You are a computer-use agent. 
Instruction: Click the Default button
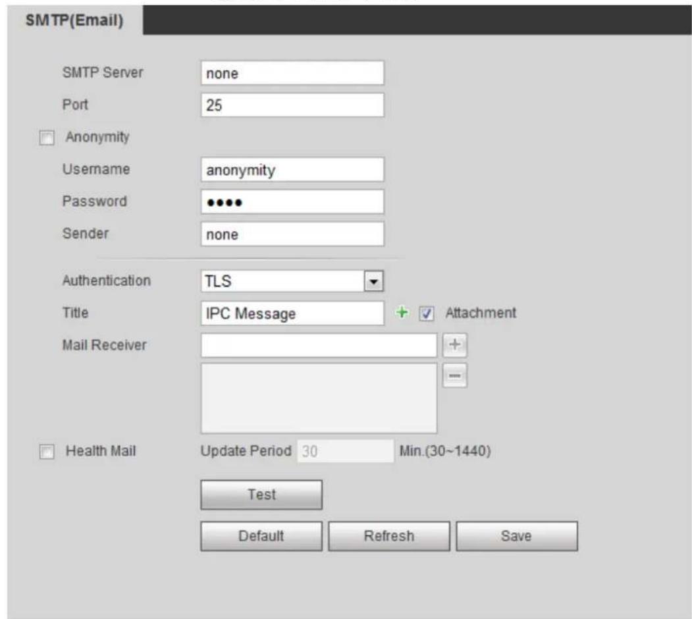coord(261,536)
